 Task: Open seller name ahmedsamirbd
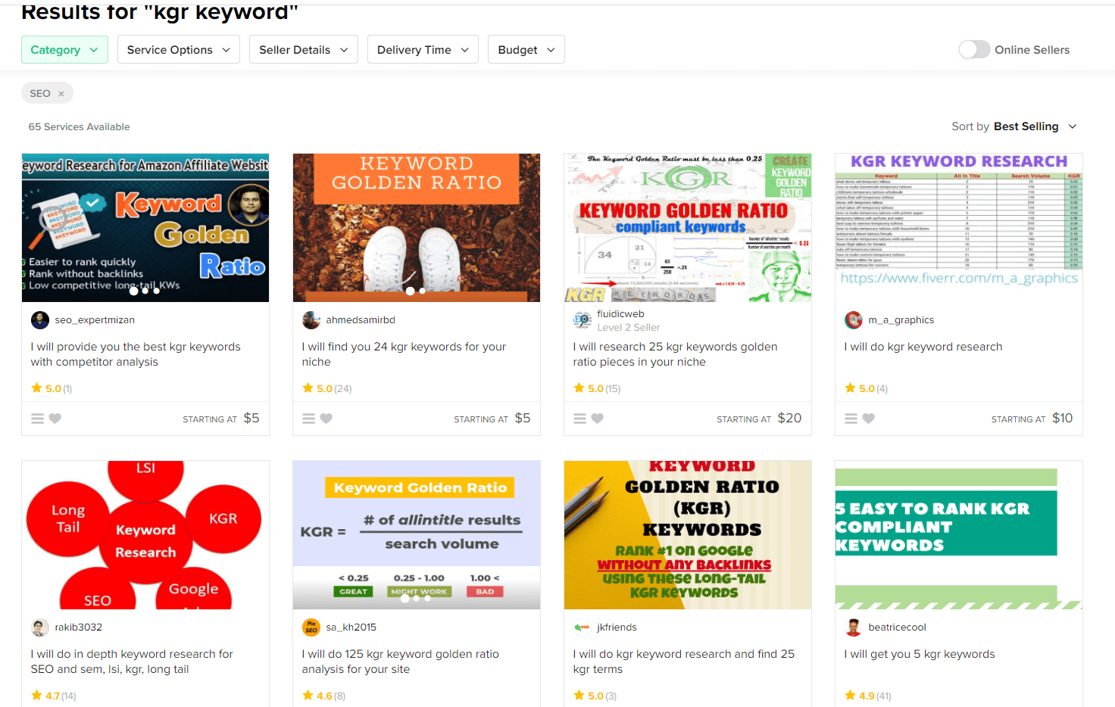361,320
